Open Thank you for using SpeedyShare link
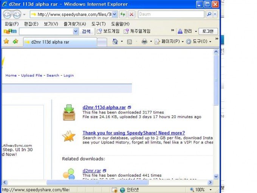 pyautogui.click(x=134, y=133)
